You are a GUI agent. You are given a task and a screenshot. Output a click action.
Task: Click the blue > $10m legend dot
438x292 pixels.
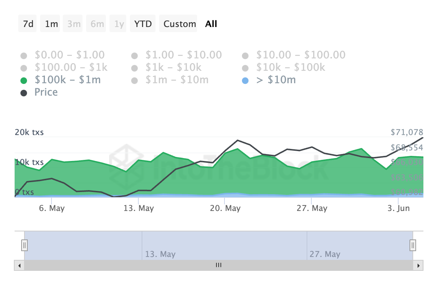pyautogui.click(x=245, y=81)
